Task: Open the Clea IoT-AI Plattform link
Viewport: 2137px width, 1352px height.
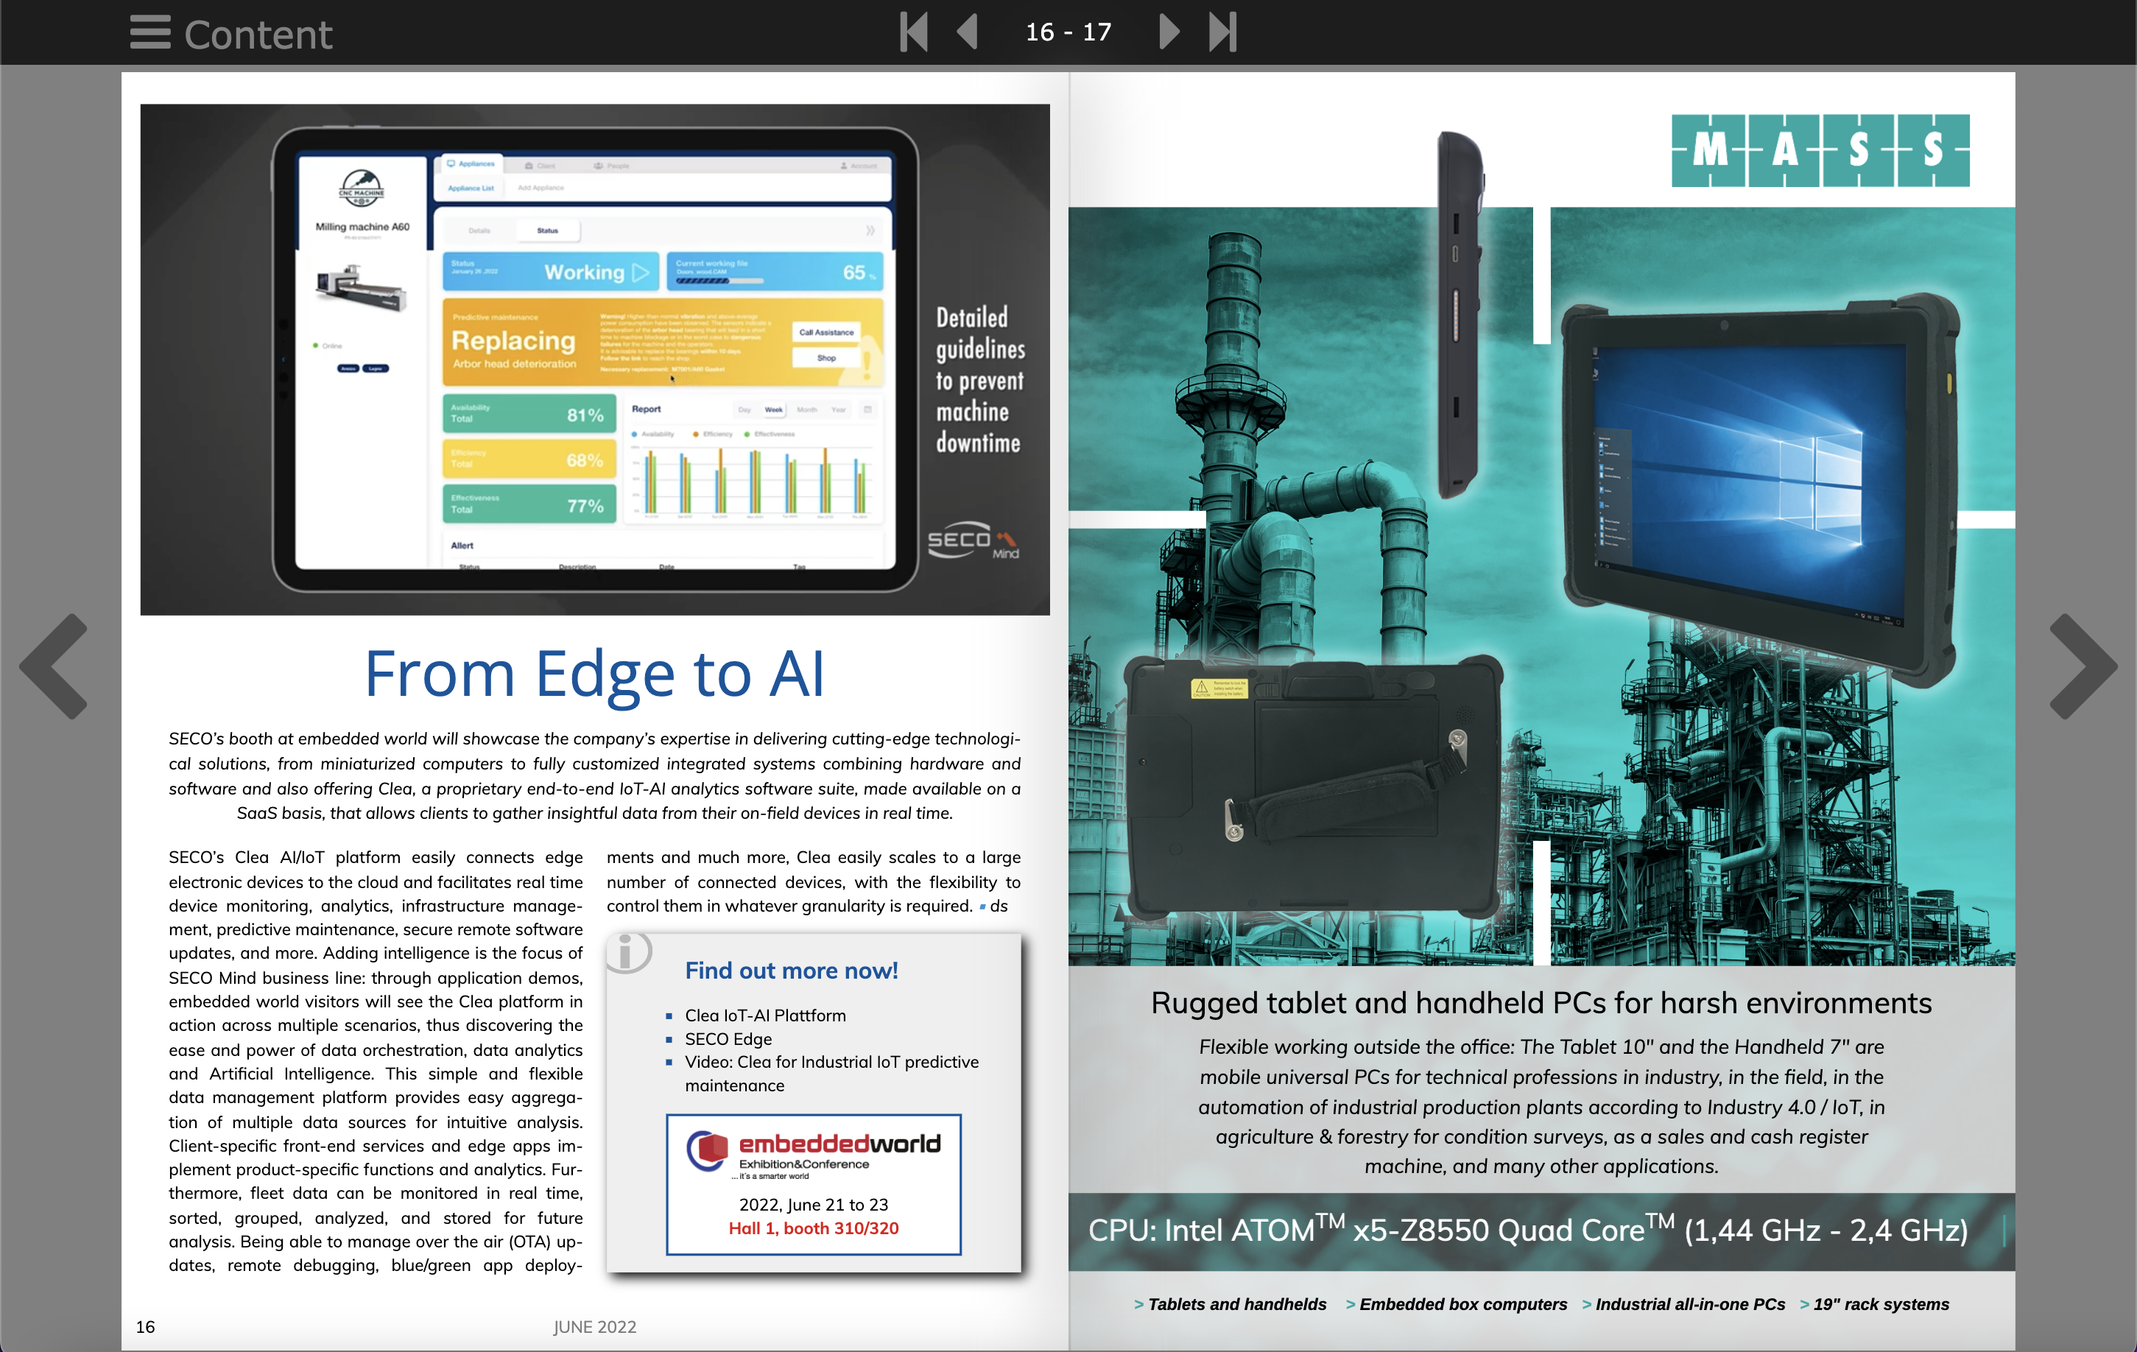Action: pos(765,1015)
